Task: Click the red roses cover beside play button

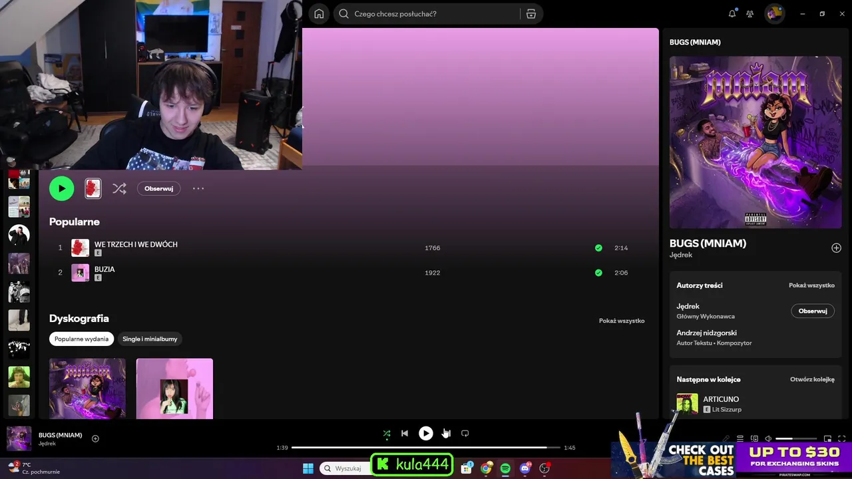Action: coord(93,188)
